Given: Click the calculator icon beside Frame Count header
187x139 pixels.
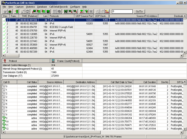Looking at the screenshot, I should (x=53, y=61).
